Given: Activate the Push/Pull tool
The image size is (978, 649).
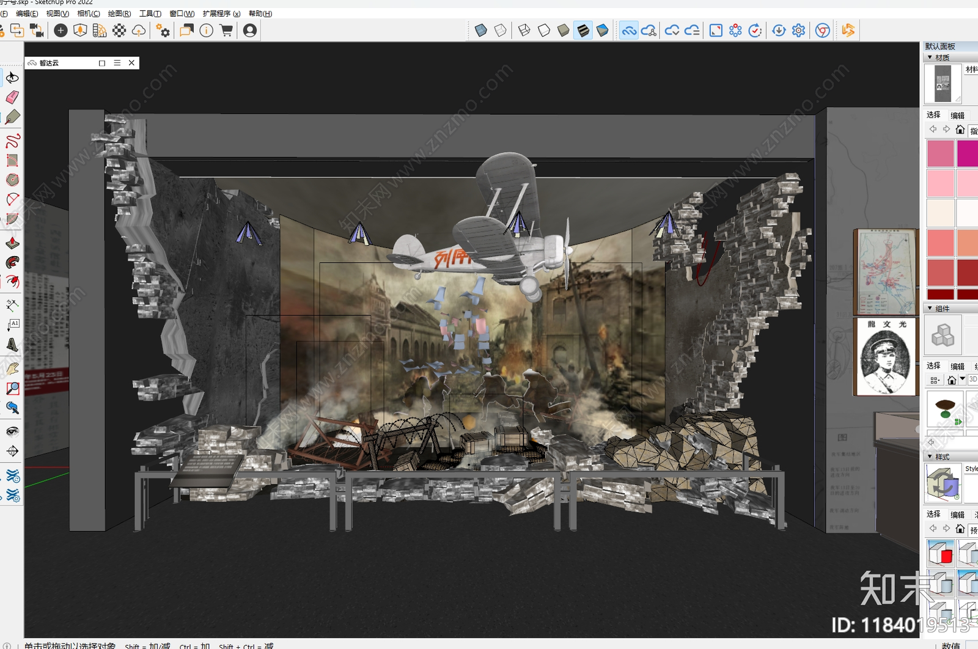Looking at the screenshot, I should [x=12, y=243].
